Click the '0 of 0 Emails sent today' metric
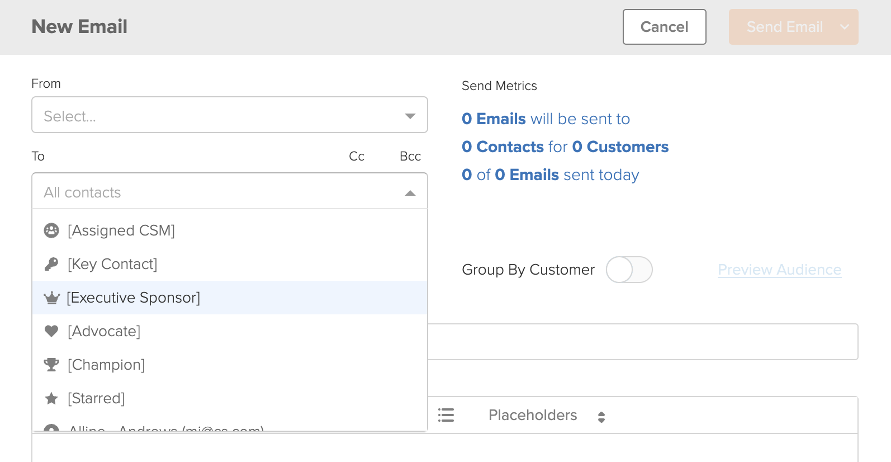This screenshot has height=462, width=891. point(551,175)
